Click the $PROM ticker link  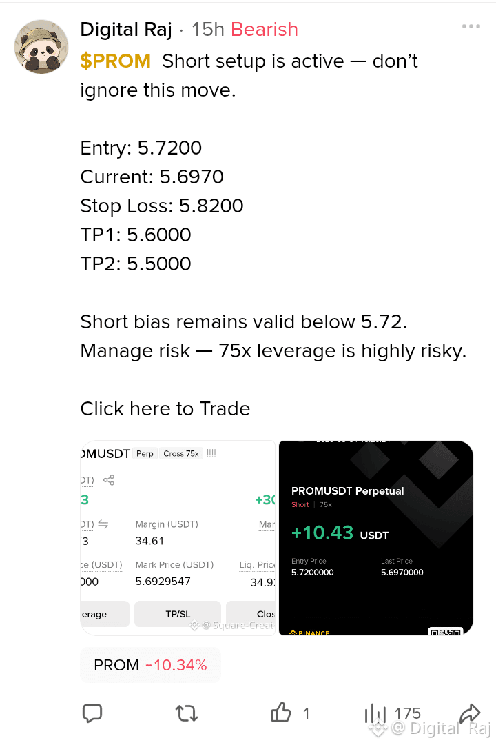pos(115,61)
